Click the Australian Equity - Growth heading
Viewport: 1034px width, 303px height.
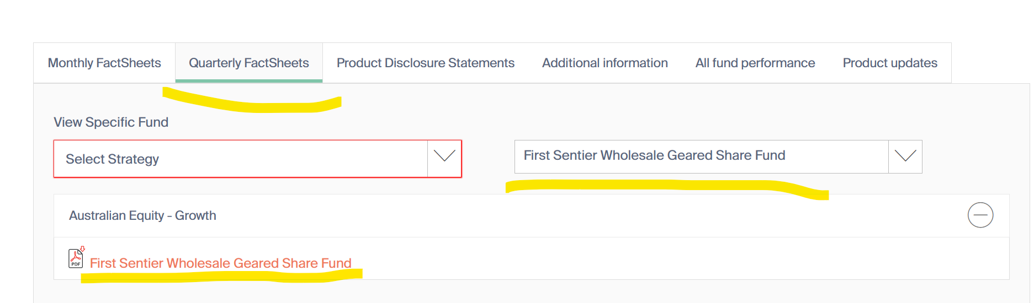coord(142,215)
